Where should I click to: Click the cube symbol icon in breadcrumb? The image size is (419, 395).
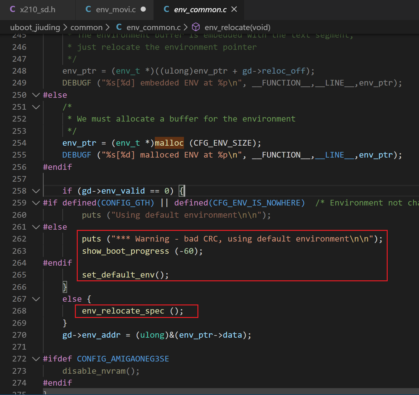(x=196, y=27)
